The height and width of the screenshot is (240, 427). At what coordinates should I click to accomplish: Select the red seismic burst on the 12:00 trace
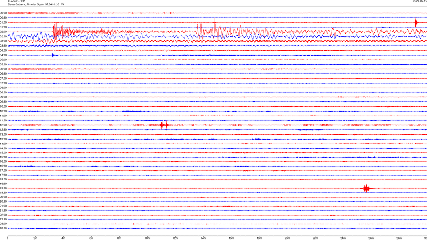[164, 125]
